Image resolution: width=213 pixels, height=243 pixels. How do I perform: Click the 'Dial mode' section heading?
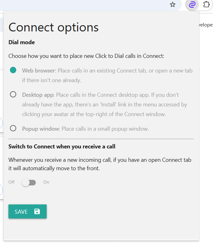[x=21, y=42]
